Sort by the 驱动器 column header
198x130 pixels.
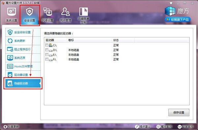click(55, 40)
